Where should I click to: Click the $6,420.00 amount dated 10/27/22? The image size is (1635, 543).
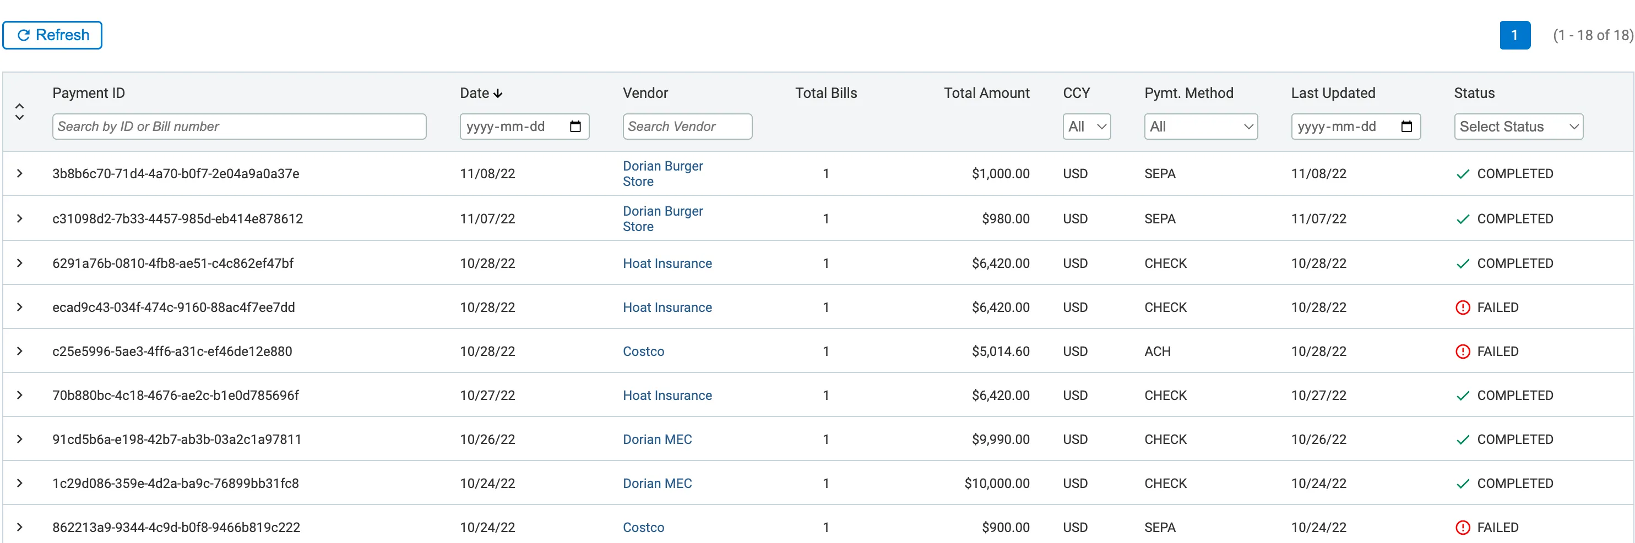(1000, 395)
